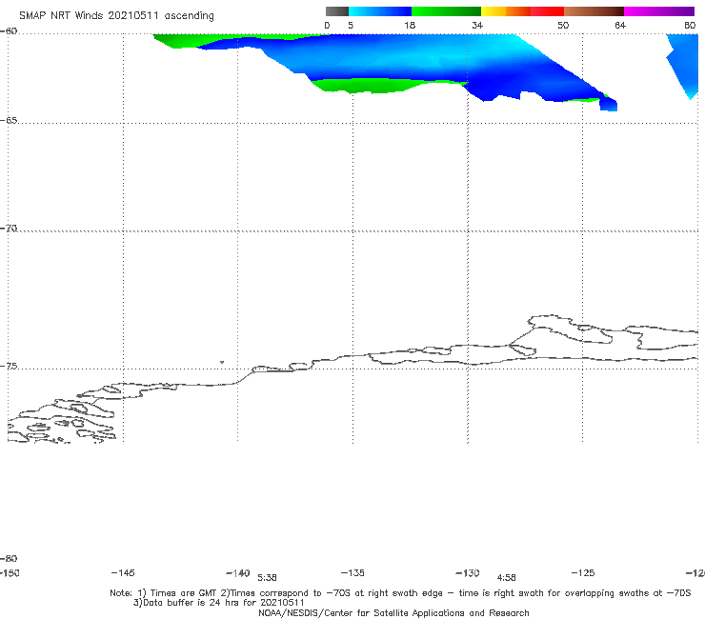Select the cyan-to-blue colorbar segment
Screen dimensions: 705x619
pyautogui.click(x=380, y=11)
